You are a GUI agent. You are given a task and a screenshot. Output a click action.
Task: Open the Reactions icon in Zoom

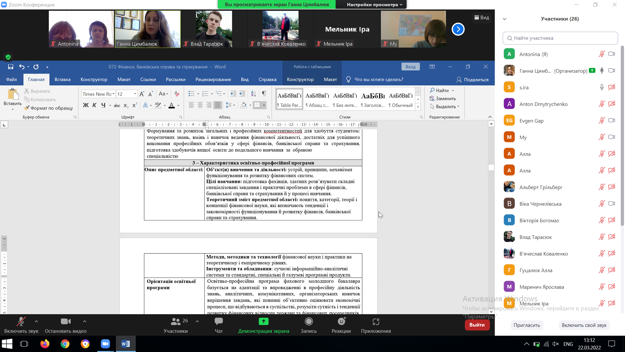(341, 322)
